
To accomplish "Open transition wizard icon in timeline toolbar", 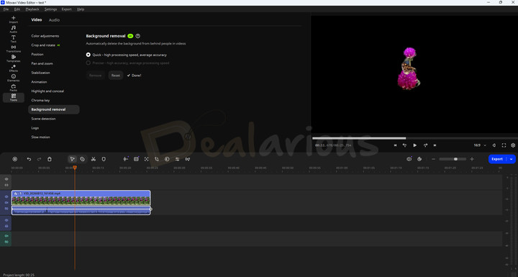I will click(187, 159).
